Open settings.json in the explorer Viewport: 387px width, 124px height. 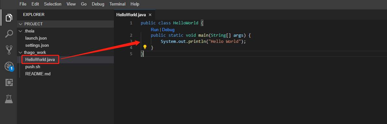coord(37,45)
